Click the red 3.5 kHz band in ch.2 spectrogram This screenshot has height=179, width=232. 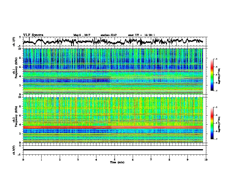point(113,127)
